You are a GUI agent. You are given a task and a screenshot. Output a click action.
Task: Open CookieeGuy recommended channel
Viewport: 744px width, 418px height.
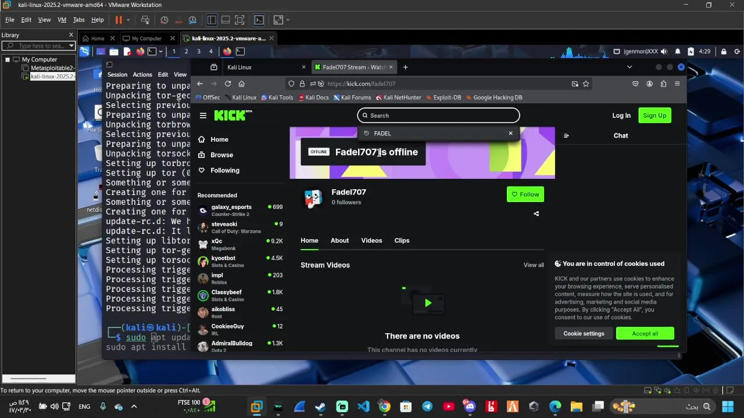[240, 330]
